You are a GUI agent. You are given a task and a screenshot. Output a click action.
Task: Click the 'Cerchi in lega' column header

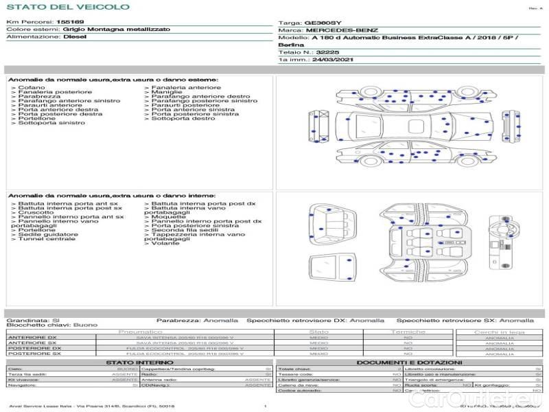pyautogui.click(x=500, y=332)
